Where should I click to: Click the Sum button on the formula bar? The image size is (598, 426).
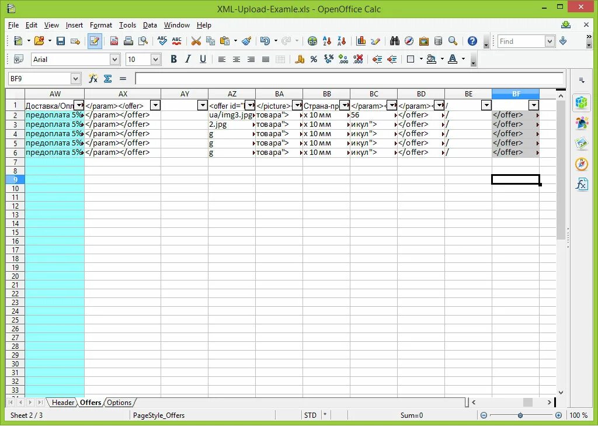point(107,78)
